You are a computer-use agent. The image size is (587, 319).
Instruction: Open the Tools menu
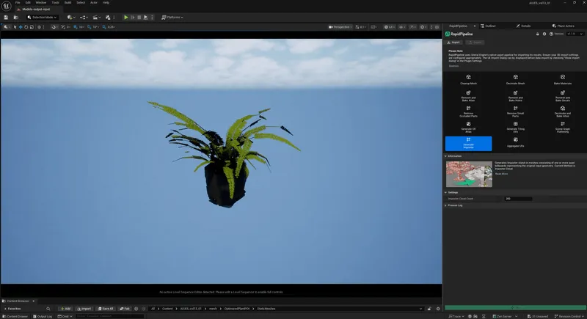(x=55, y=3)
